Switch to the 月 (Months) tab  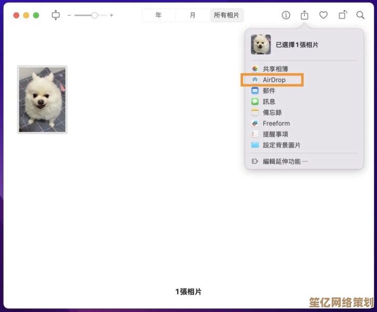193,15
